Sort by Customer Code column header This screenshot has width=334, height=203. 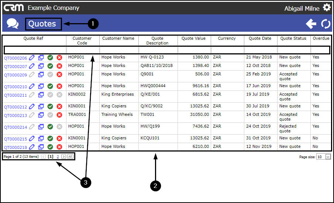coord(82,40)
